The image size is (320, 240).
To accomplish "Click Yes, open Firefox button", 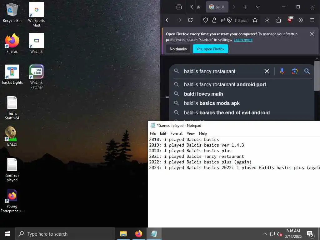I will click(x=210, y=49).
